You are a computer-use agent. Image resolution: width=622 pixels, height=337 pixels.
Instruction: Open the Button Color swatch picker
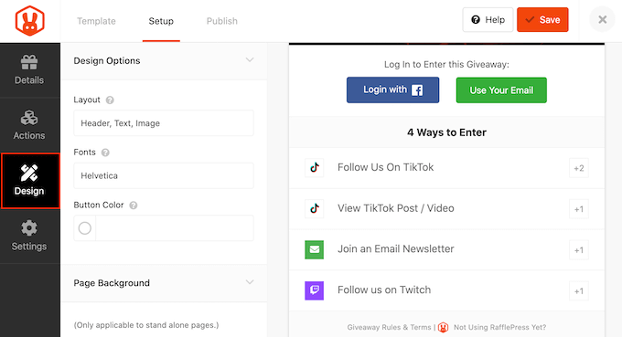coord(84,228)
